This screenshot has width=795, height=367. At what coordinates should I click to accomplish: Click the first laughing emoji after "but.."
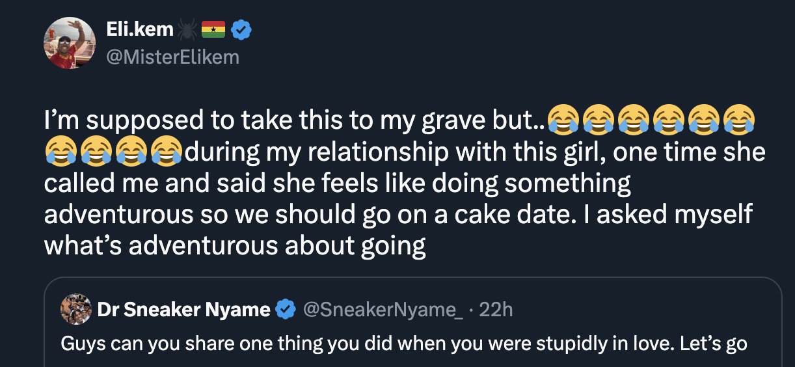tap(563, 120)
